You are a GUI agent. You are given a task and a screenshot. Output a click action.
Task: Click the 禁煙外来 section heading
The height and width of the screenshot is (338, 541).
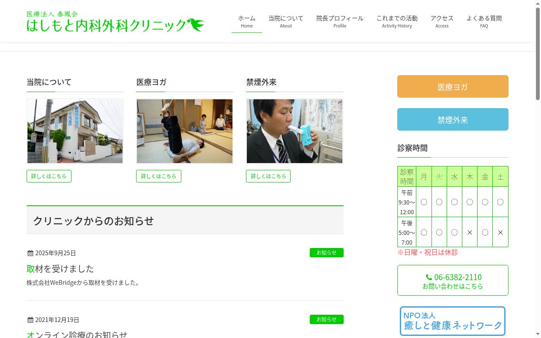click(261, 82)
